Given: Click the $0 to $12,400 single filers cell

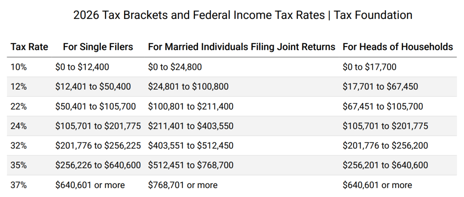Looking at the screenshot, I should coord(82,67).
